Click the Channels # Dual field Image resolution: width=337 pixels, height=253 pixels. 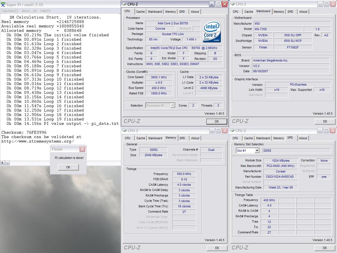click(211, 150)
